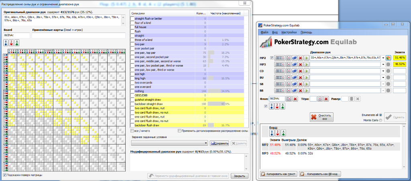
Task: Click 'Копировать как текст' button
Action: coord(279,174)
